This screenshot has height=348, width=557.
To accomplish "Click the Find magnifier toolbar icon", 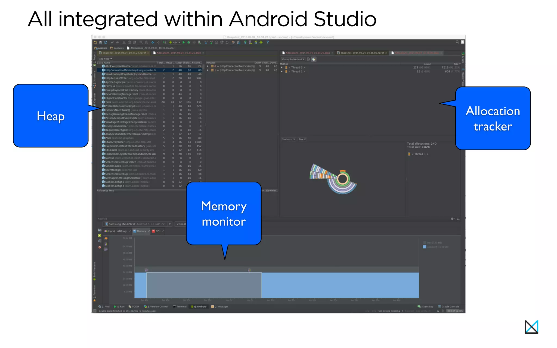I will [x=141, y=42].
